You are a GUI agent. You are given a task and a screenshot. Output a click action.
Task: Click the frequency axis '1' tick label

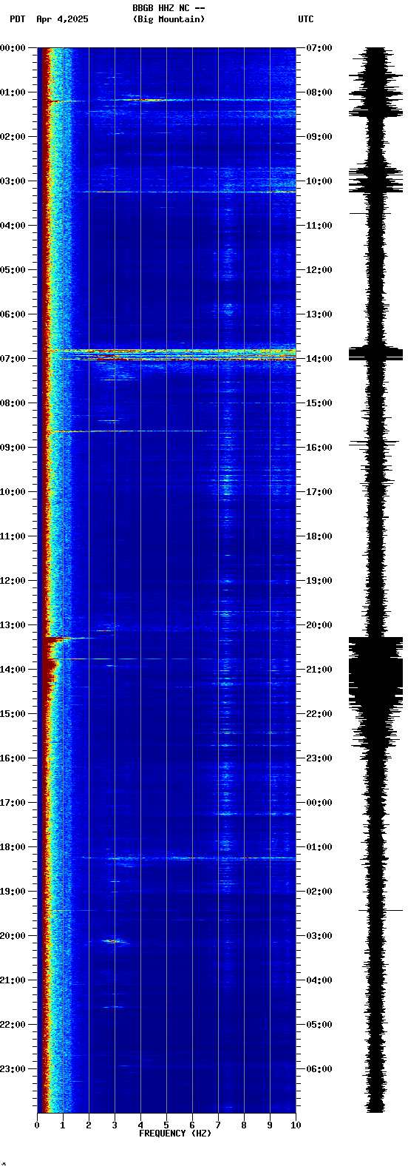click(63, 1125)
